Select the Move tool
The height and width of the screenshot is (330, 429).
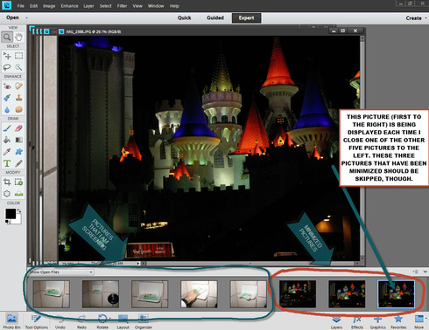click(7, 55)
